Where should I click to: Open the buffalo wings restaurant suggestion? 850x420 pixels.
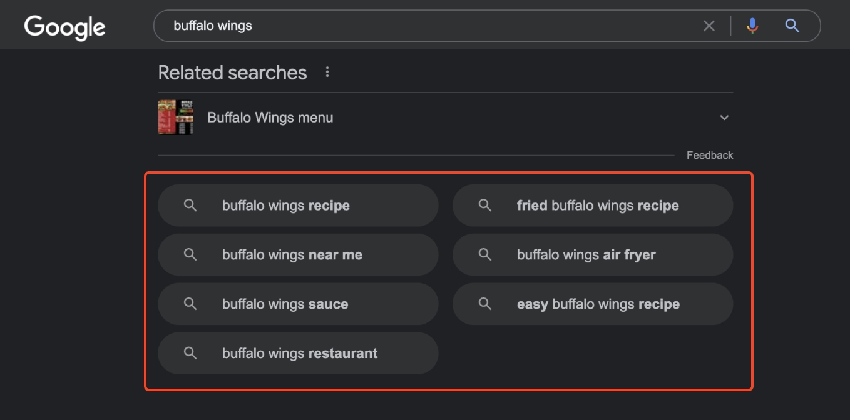tap(298, 353)
